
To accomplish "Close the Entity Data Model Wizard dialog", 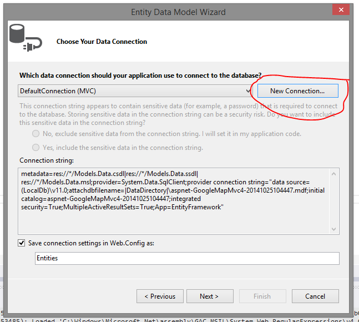I will (x=341, y=10).
